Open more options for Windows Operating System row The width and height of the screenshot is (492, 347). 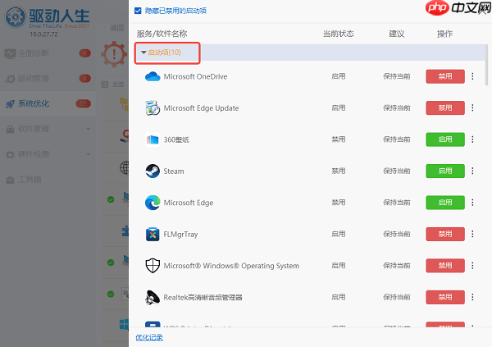[x=472, y=266]
